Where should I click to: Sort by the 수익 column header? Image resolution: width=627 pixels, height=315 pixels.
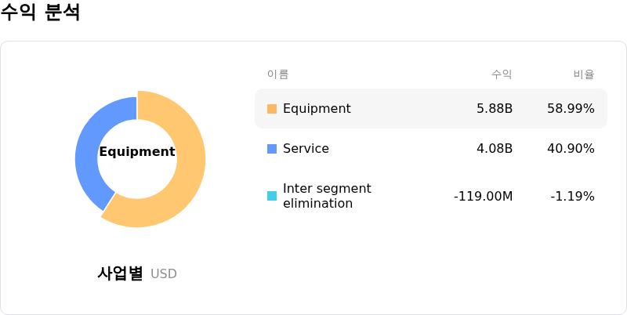click(x=502, y=74)
